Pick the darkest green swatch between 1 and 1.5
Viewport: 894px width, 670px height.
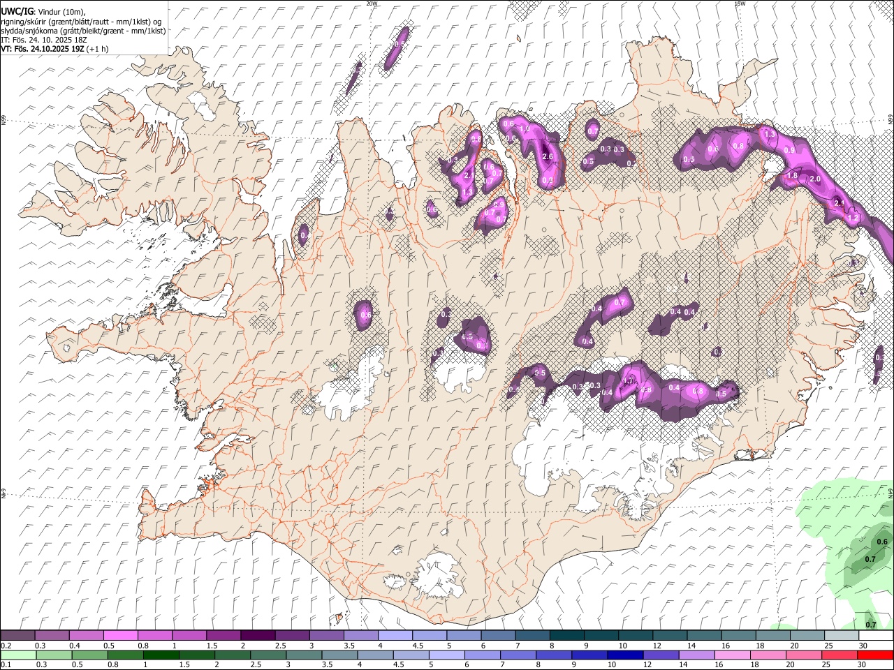[161, 655]
